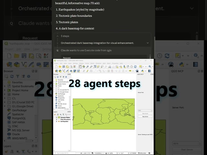Image resolution: width=207 pixels, height=155 pixels.
Task: Toggle the Tectonic Plates layer checkbox
Action: (57, 117)
